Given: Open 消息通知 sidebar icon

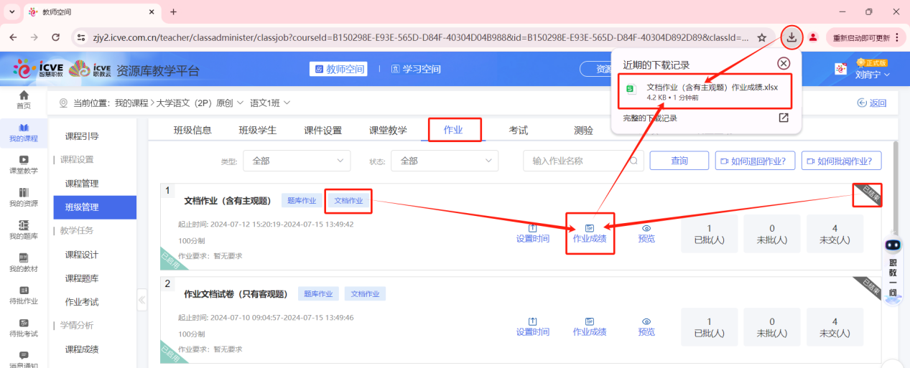Looking at the screenshot, I should (24, 359).
